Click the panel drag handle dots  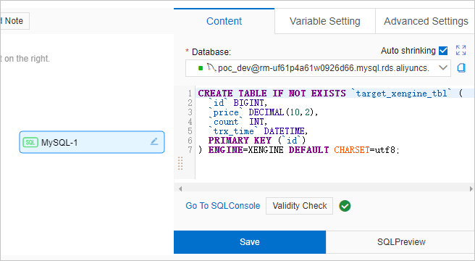[x=180, y=163]
